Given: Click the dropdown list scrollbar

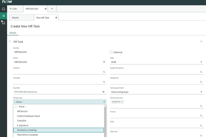Looking at the screenshot, I should click(105, 122).
